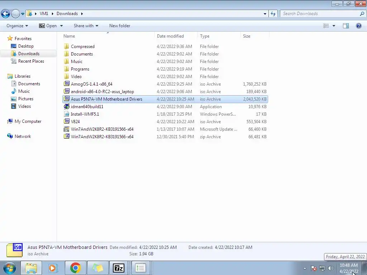367x275 pixels.
Task: Select the Favorites star in sidebar
Action: click(x=10, y=38)
